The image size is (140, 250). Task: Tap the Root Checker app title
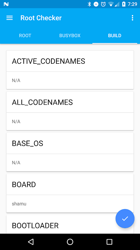[41, 18]
